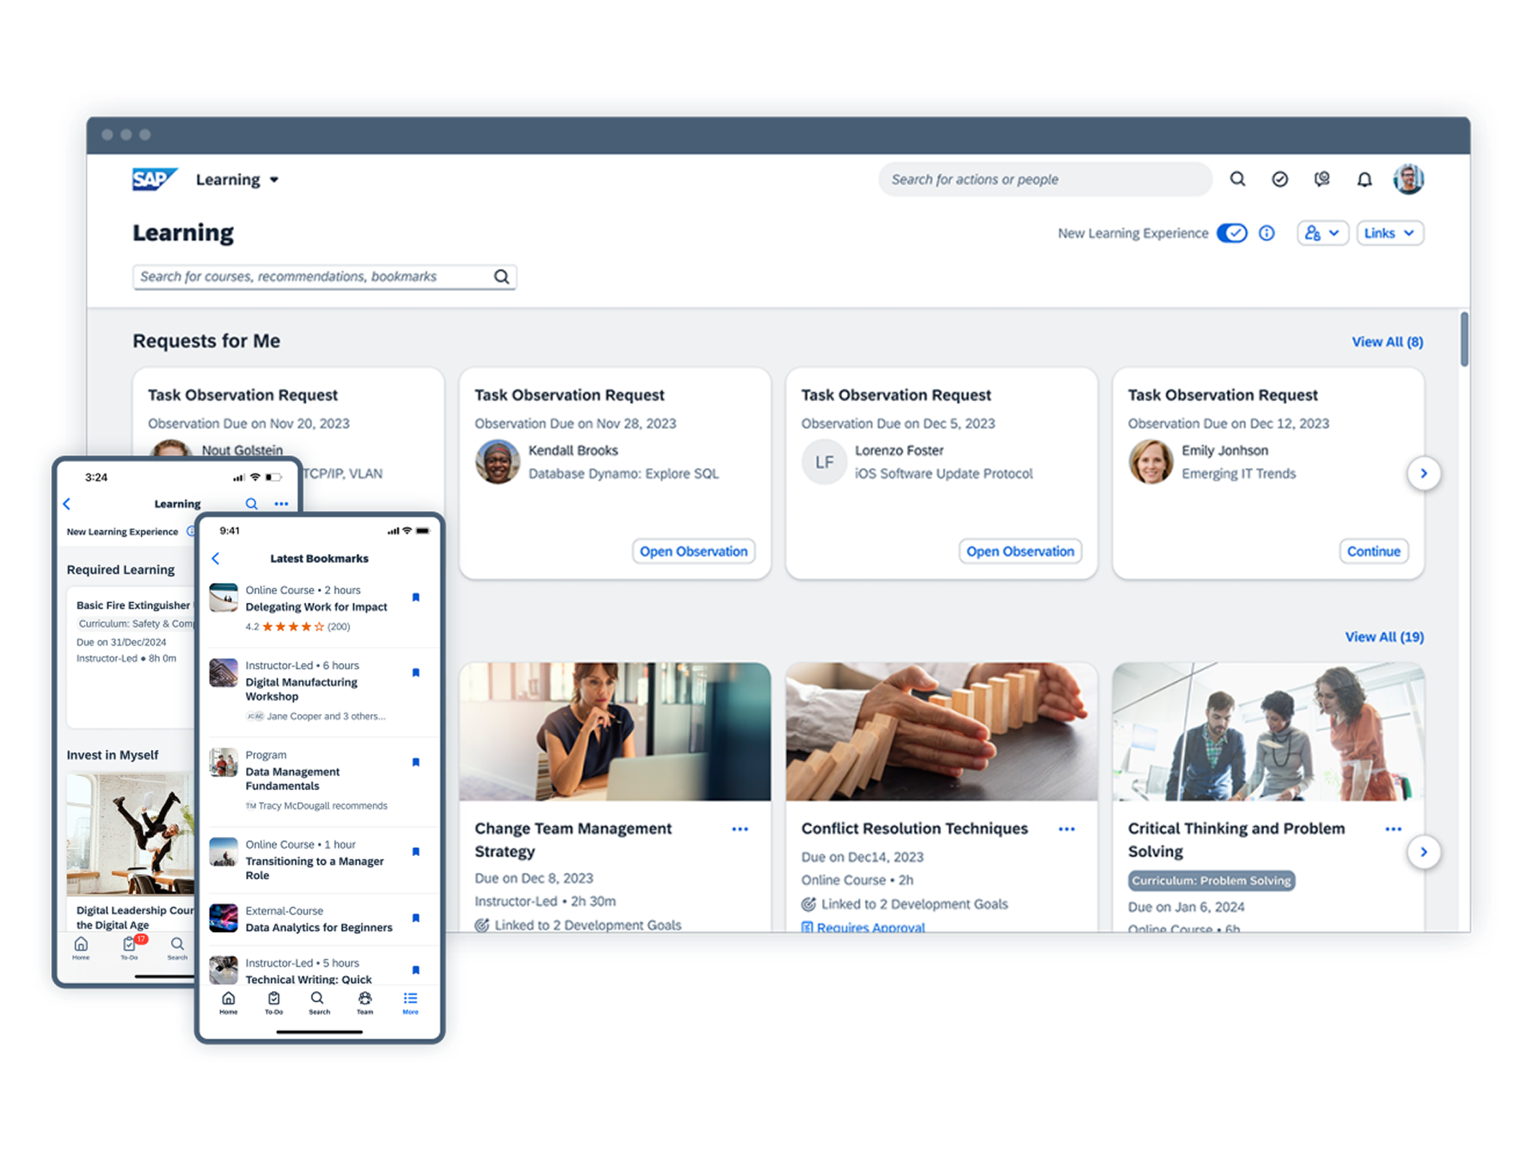Screen dimensions: 1534x1150
Task: Remove bookmark on Delegating Work for Impact
Action: pos(415,597)
